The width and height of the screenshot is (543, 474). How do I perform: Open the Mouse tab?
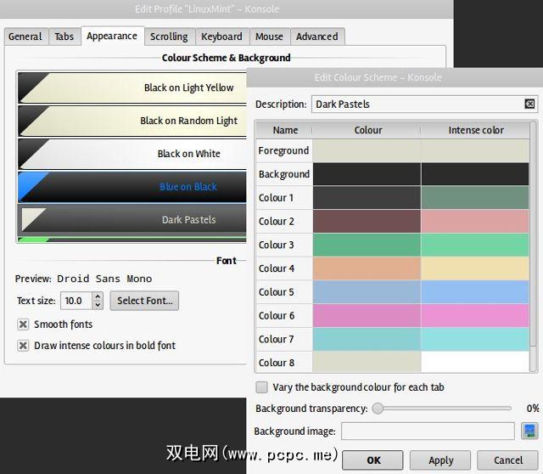coord(270,37)
